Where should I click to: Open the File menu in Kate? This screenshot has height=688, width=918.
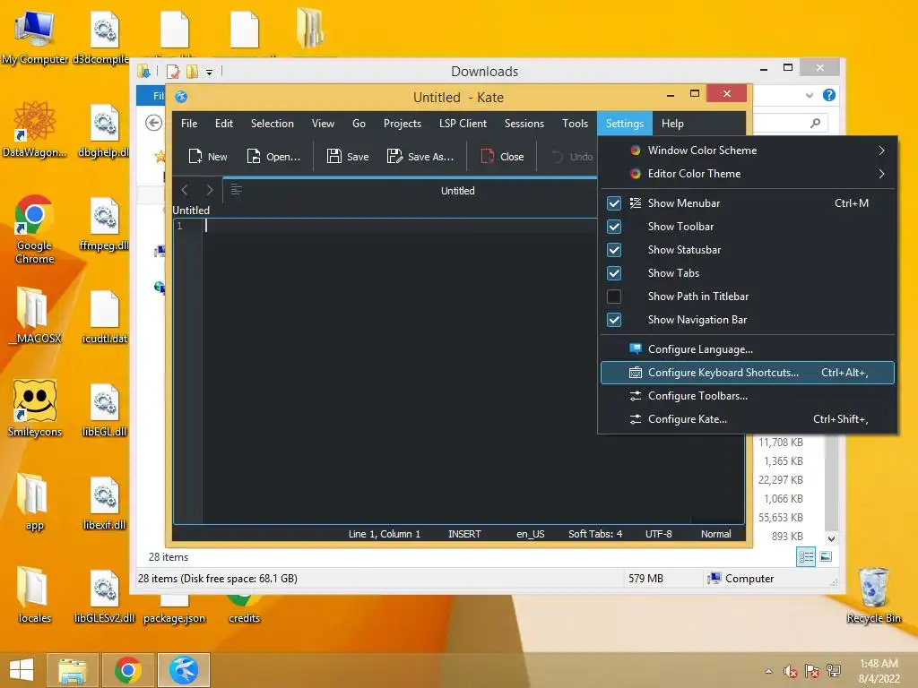(x=189, y=124)
